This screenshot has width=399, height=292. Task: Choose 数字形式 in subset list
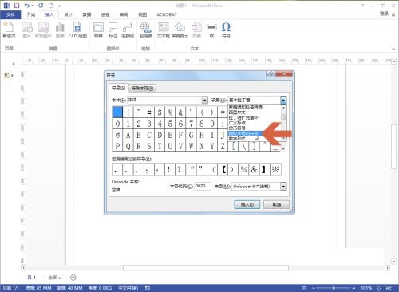pyautogui.click(x=237, y=139)
